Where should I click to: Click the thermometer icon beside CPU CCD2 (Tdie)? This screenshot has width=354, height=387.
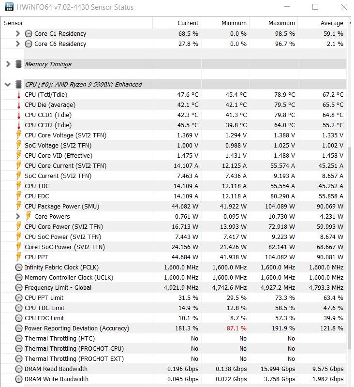pyautogui.click(x=19, y=125)
